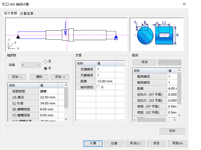Click the 添加 <-- button

tap(17, 77)
